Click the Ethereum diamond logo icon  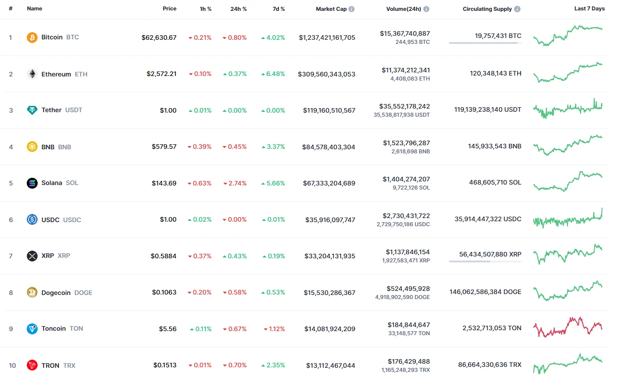tap(32, 74)
